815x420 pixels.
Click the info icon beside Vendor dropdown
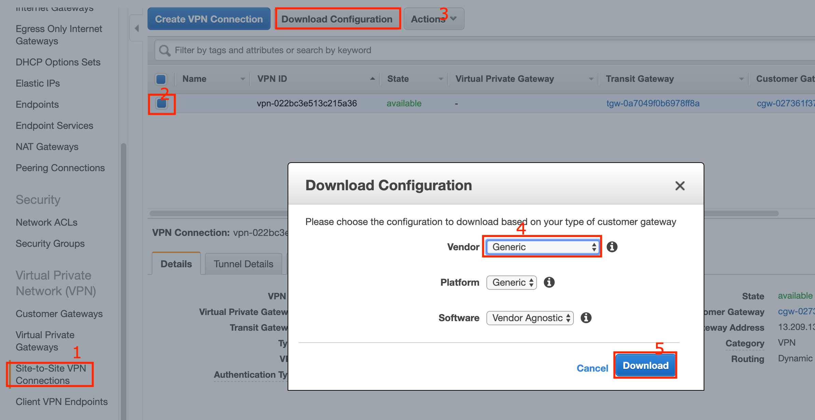[x=612, y=247]
